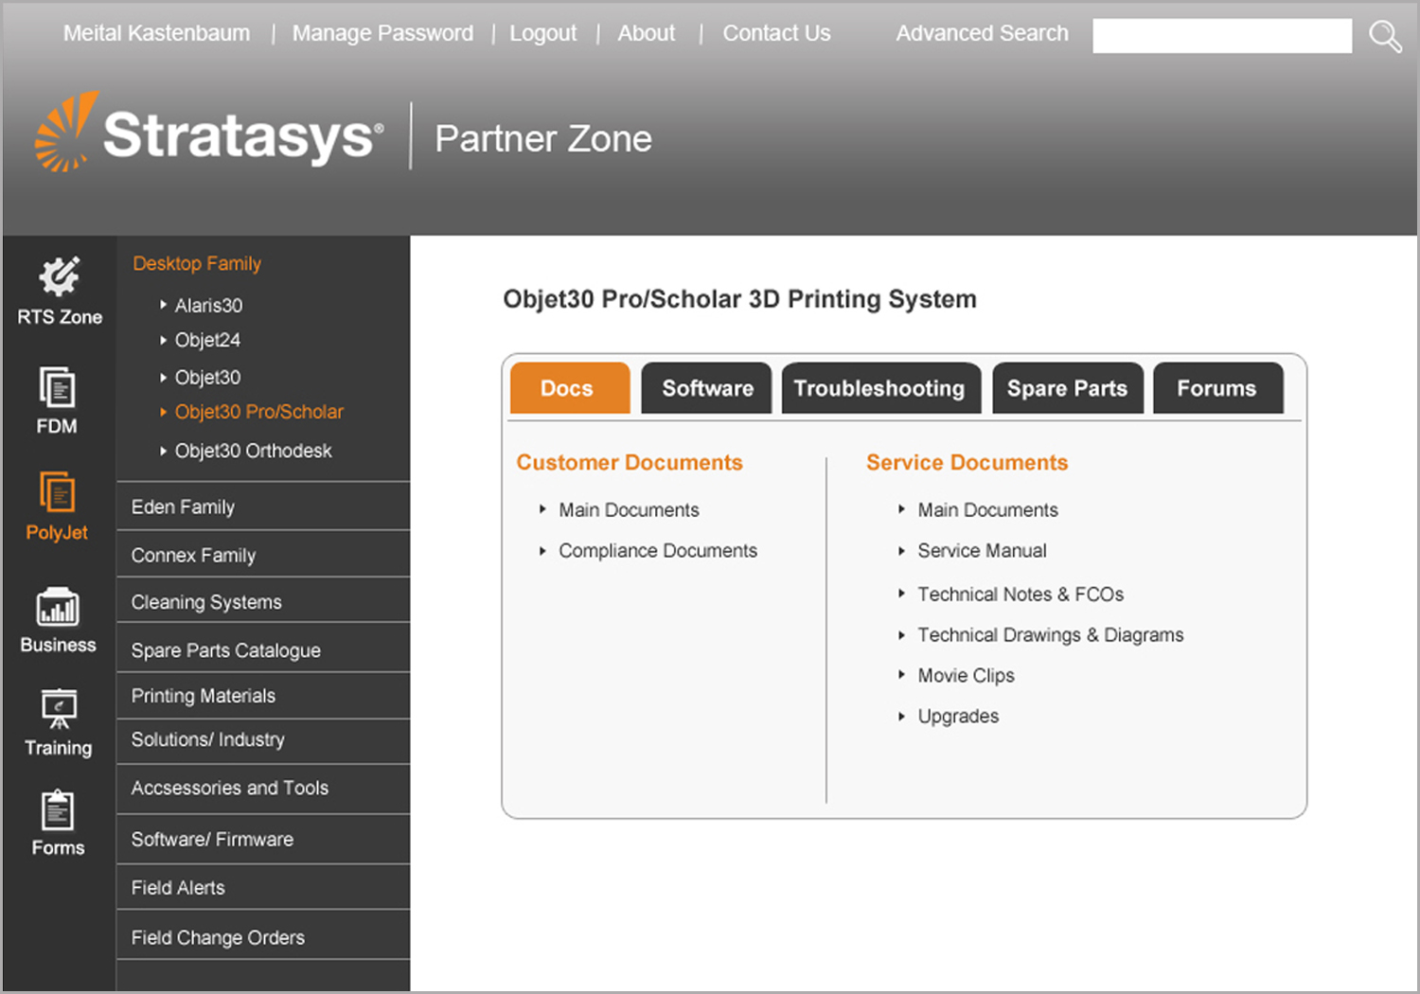The height and width of the screenshot is (994, 1420).
Task: Open Accsessories and Tools
Action: (x=263, y=788)
